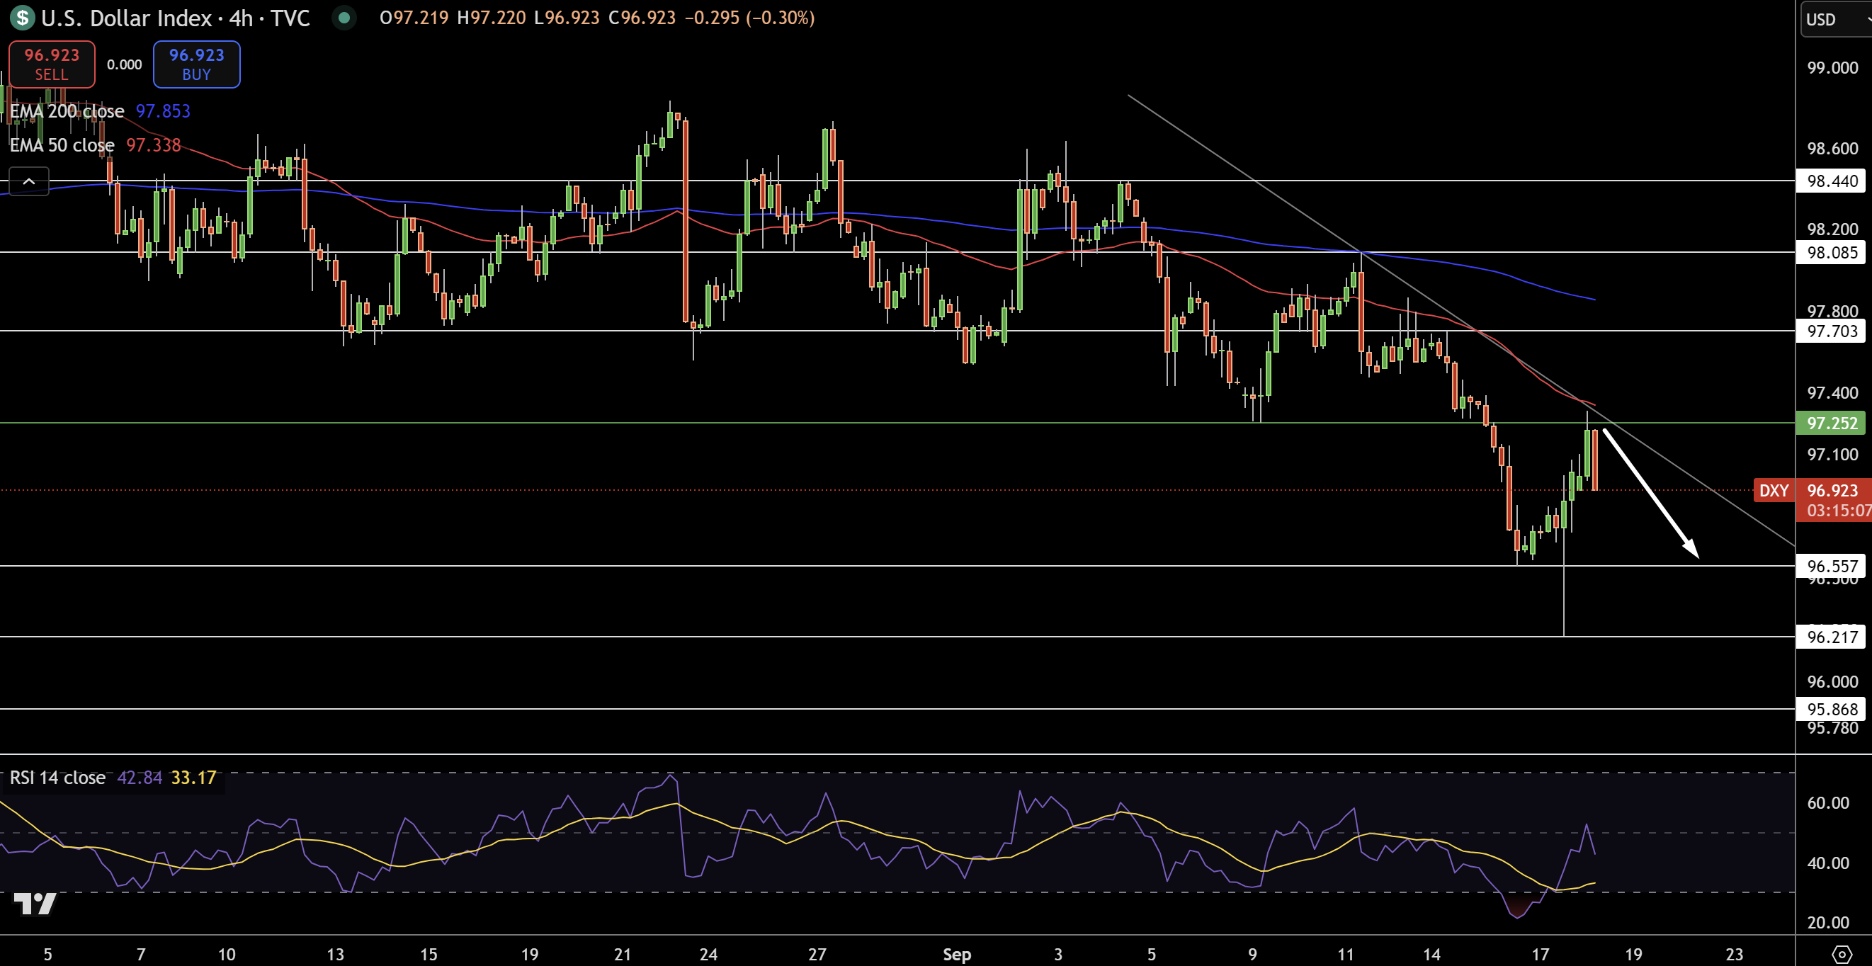Click the DXY price label tag
Image resolution: width=1872 pixels, height=966 pixels.
coord(1774,490)
